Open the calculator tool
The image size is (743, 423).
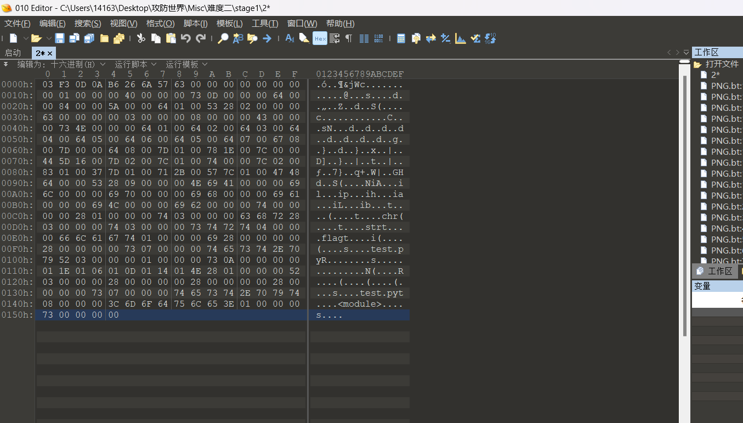pyautogui.click(x=401, y=38)
